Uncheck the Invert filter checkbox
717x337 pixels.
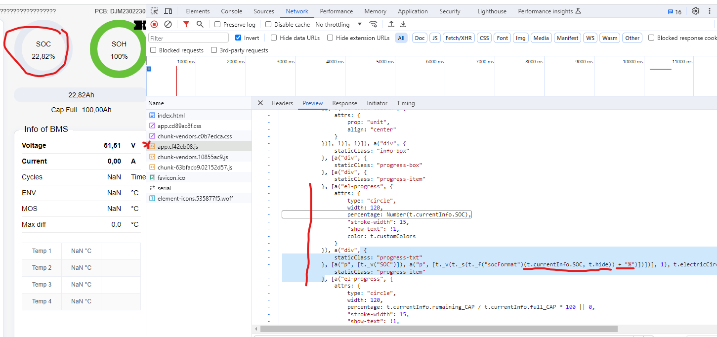click(x=238, y=38)
